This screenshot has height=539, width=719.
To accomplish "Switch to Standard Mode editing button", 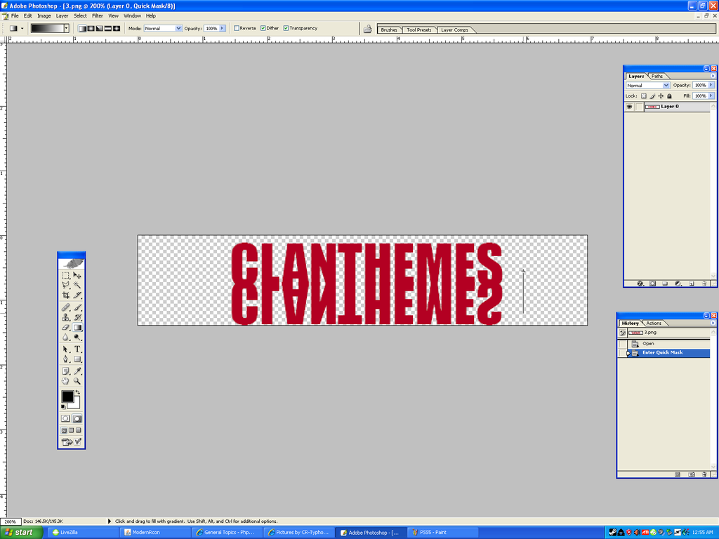I will pyautogui.click(x=65, y=418).
